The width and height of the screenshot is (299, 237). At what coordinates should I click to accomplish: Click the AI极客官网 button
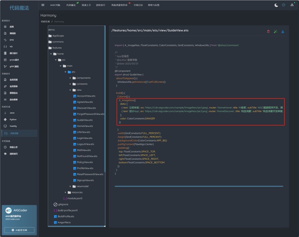tap(19, 230)
